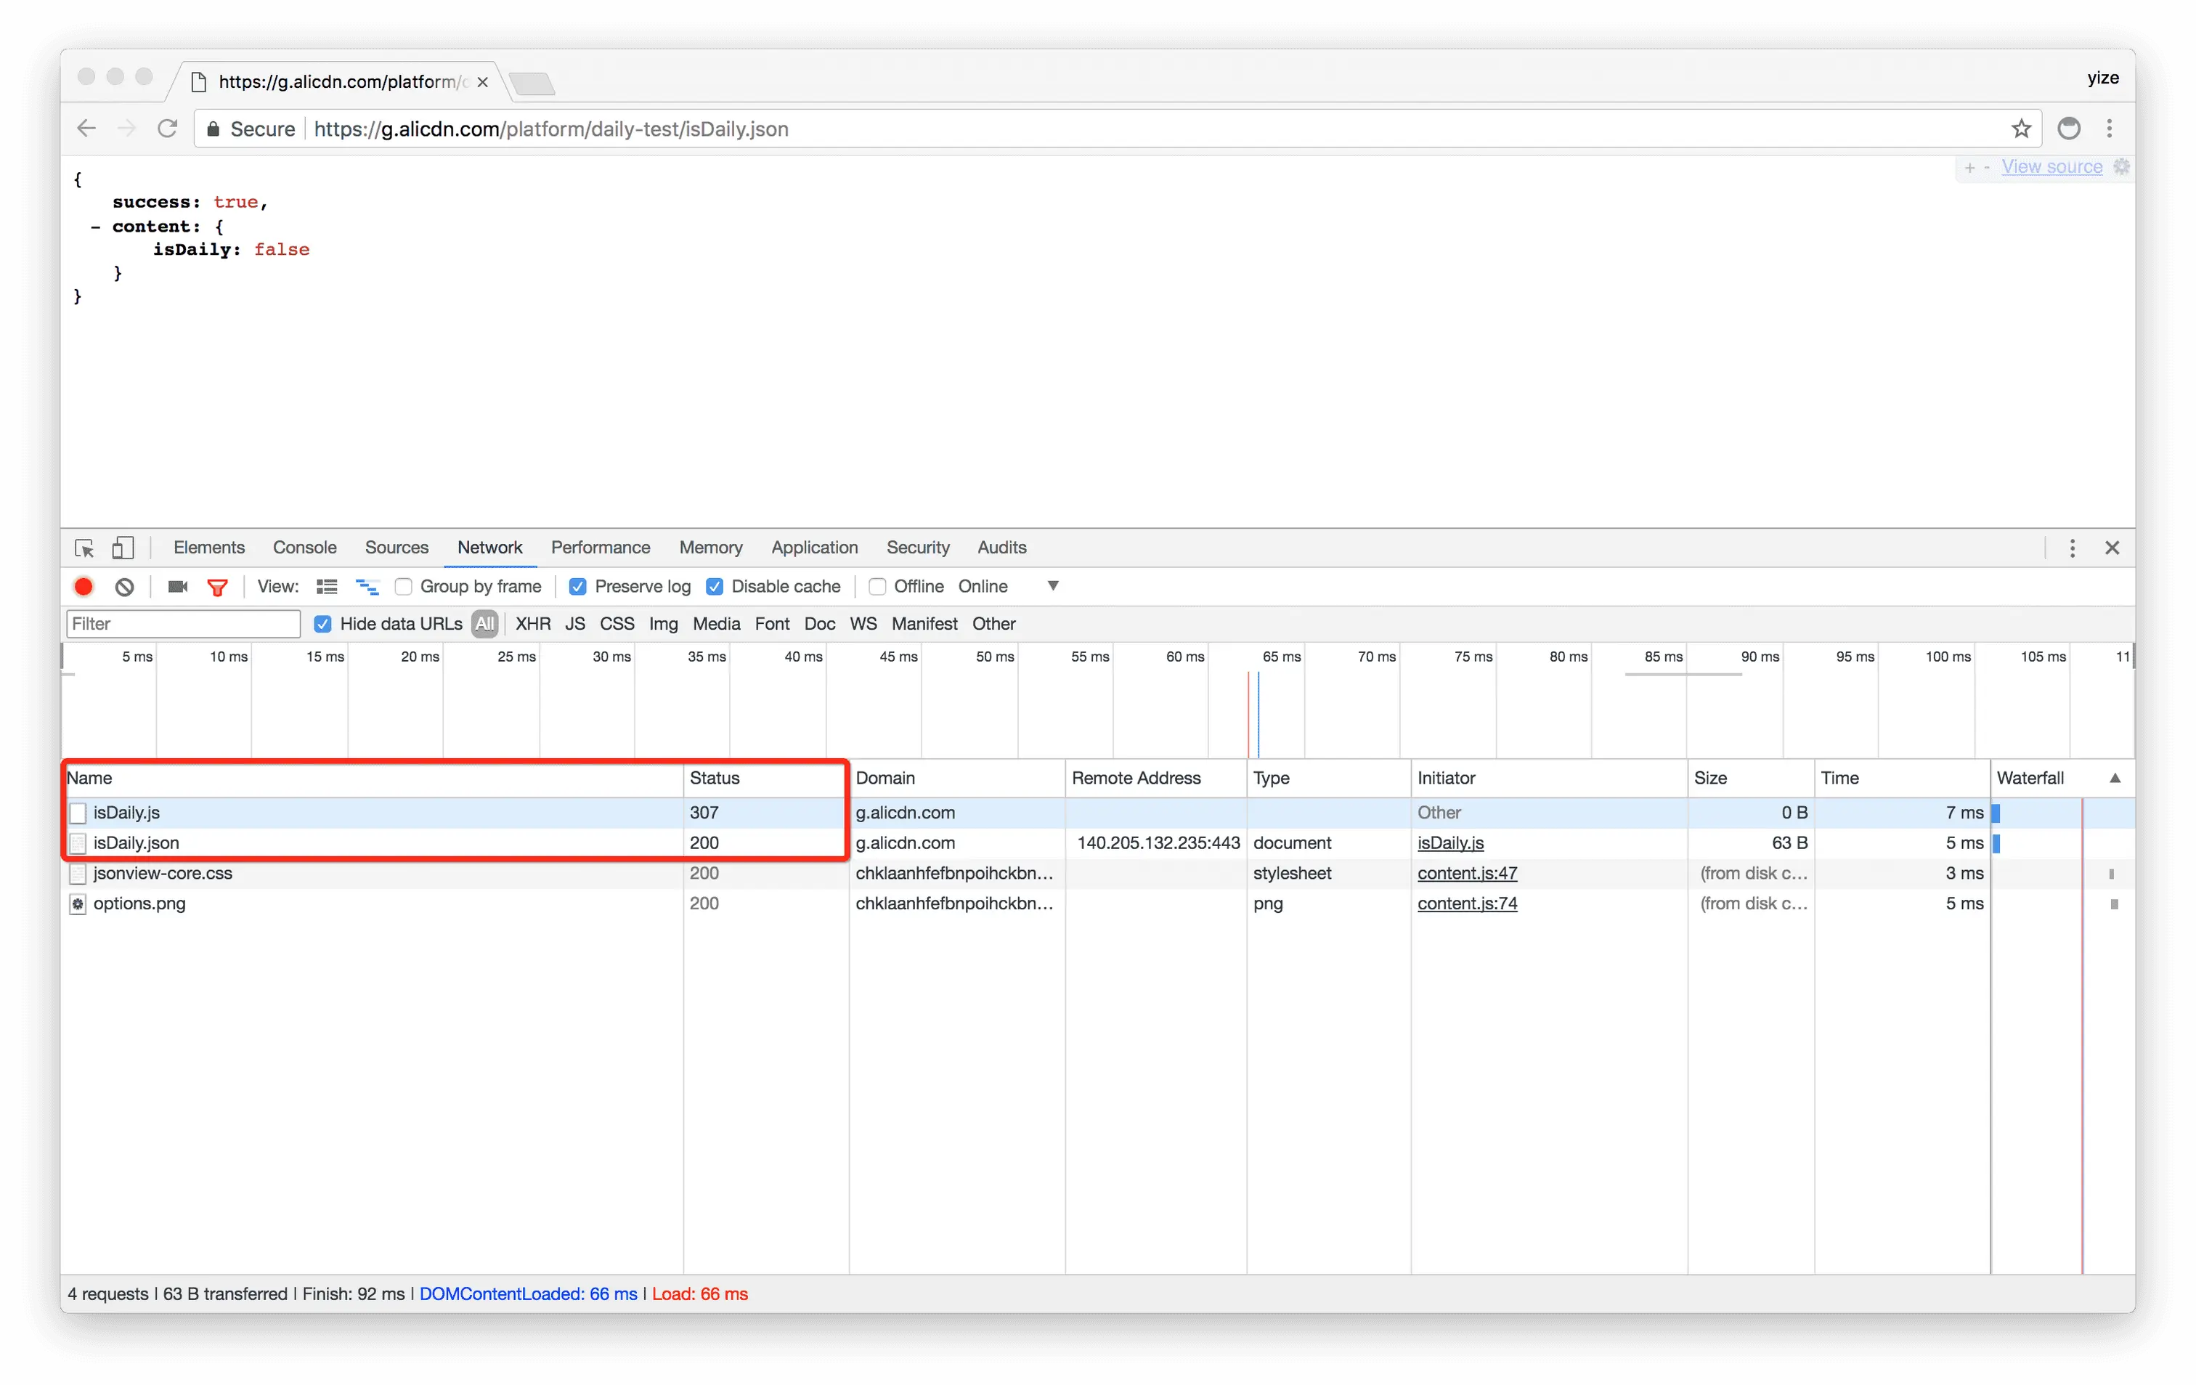Click the red record network log button
The image size is (2196, 1385).
(x=83, y=587)
